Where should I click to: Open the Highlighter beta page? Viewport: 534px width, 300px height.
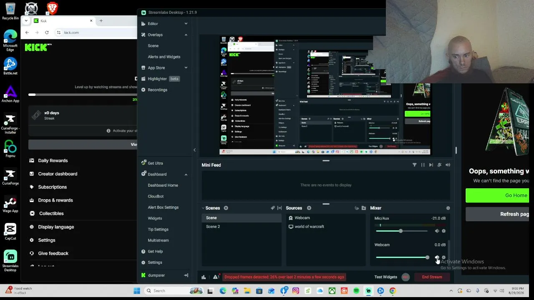click(x=160, y=79)
